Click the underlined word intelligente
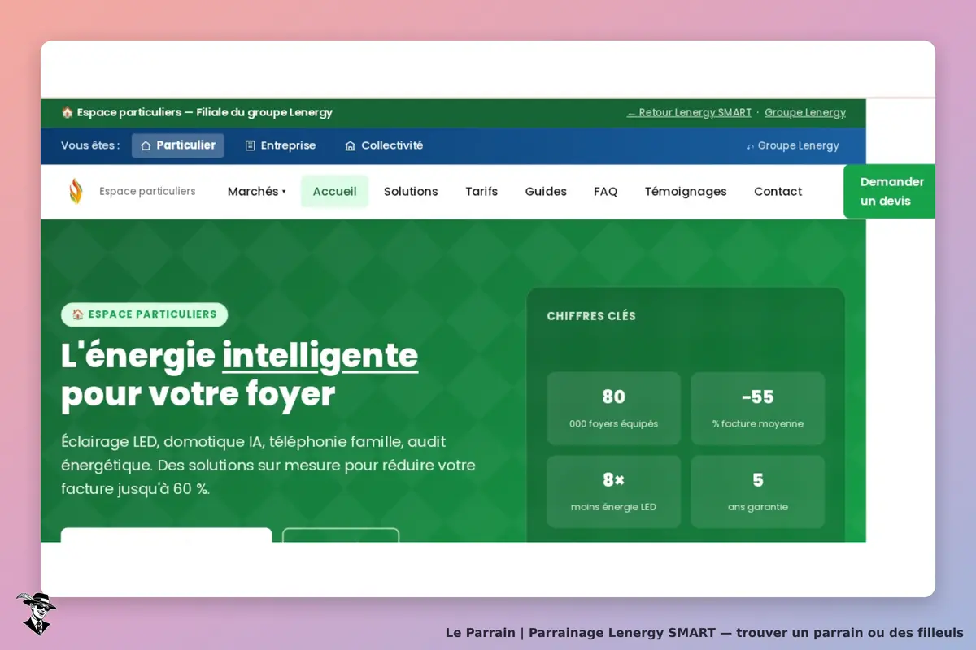Viewport: 976px width, 650px height. point(320,356)
